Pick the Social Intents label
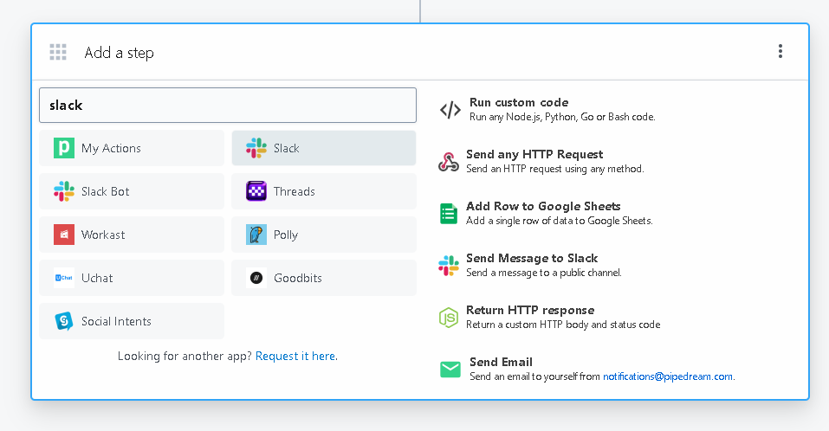The width and height of the screenshot is (829, 431). tap(116, 322)
